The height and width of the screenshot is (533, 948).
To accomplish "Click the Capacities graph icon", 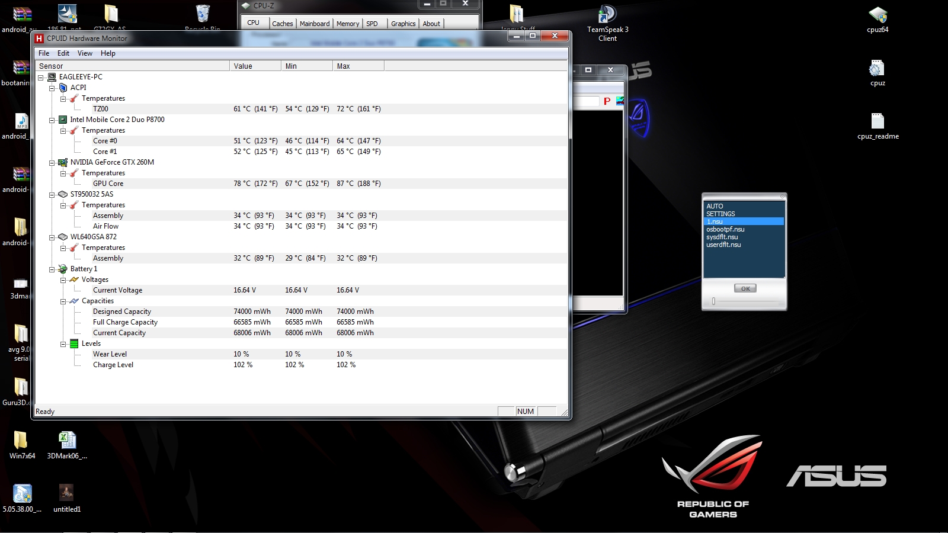I will [x=74, y=301].
